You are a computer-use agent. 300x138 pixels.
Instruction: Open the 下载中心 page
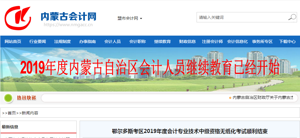pos(287,41)
